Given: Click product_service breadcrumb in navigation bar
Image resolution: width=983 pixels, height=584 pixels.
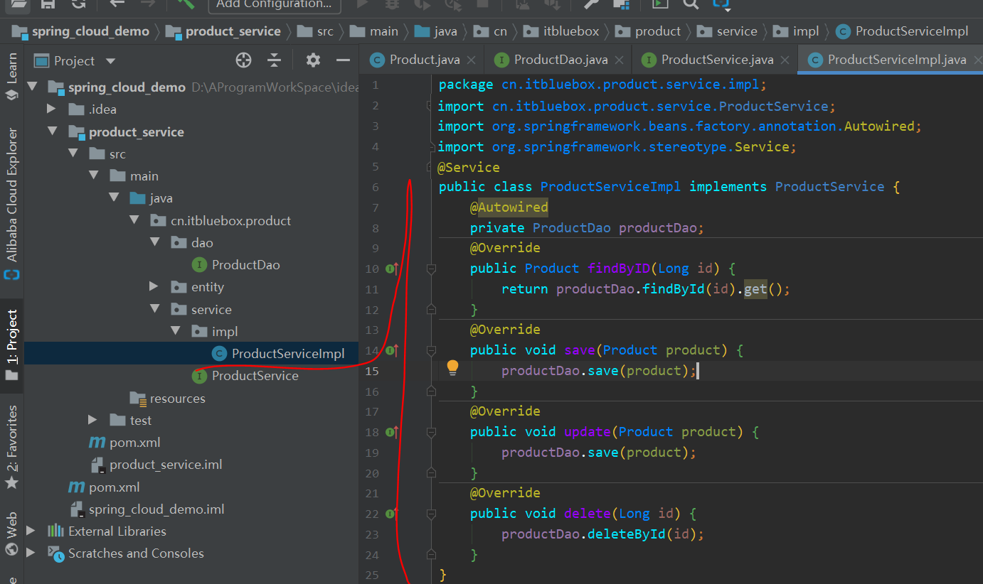Looking at the screenshot, I should click(223, 31).
